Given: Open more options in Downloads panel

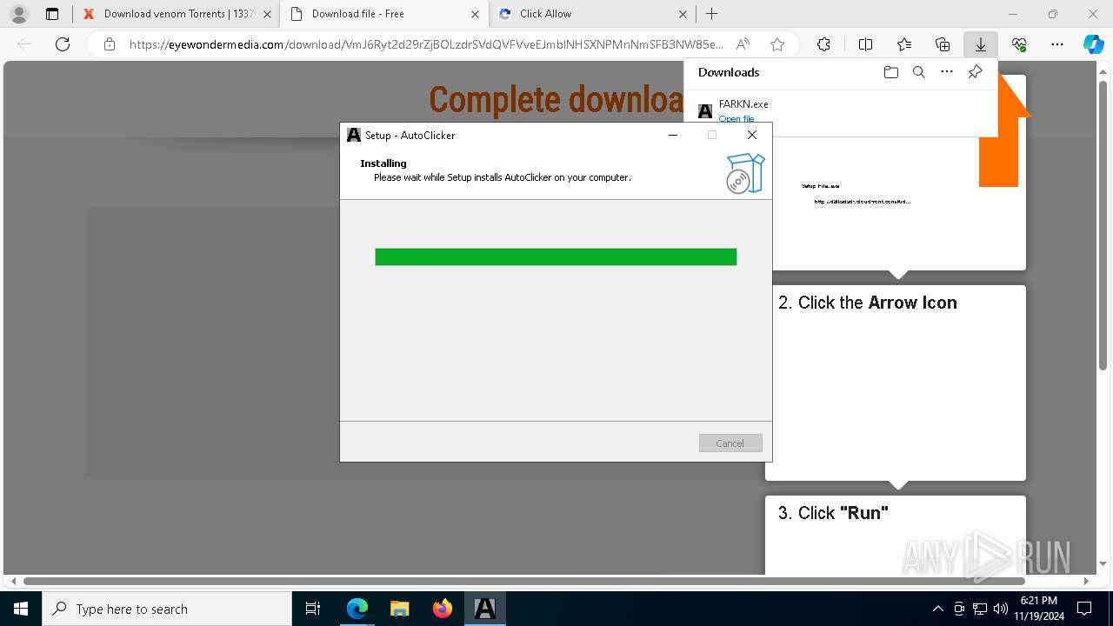Looking at the screenshot, I should (x=947, y=72).
